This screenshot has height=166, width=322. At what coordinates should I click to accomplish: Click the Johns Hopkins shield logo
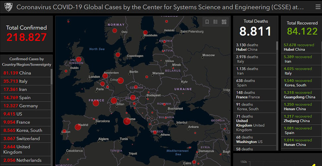coord(9,7)
